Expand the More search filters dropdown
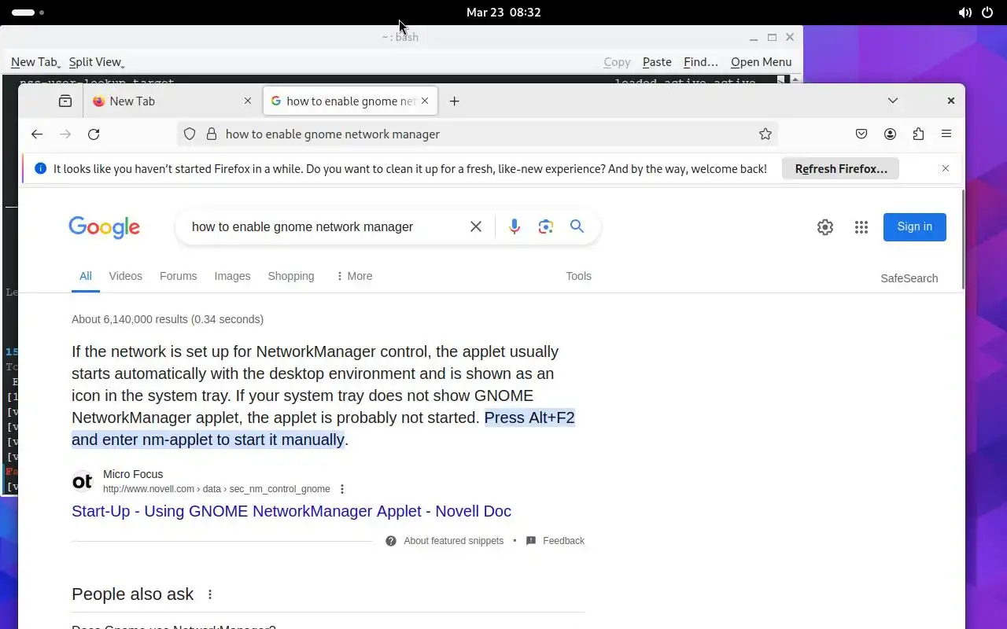 click(x=354, y=276)
